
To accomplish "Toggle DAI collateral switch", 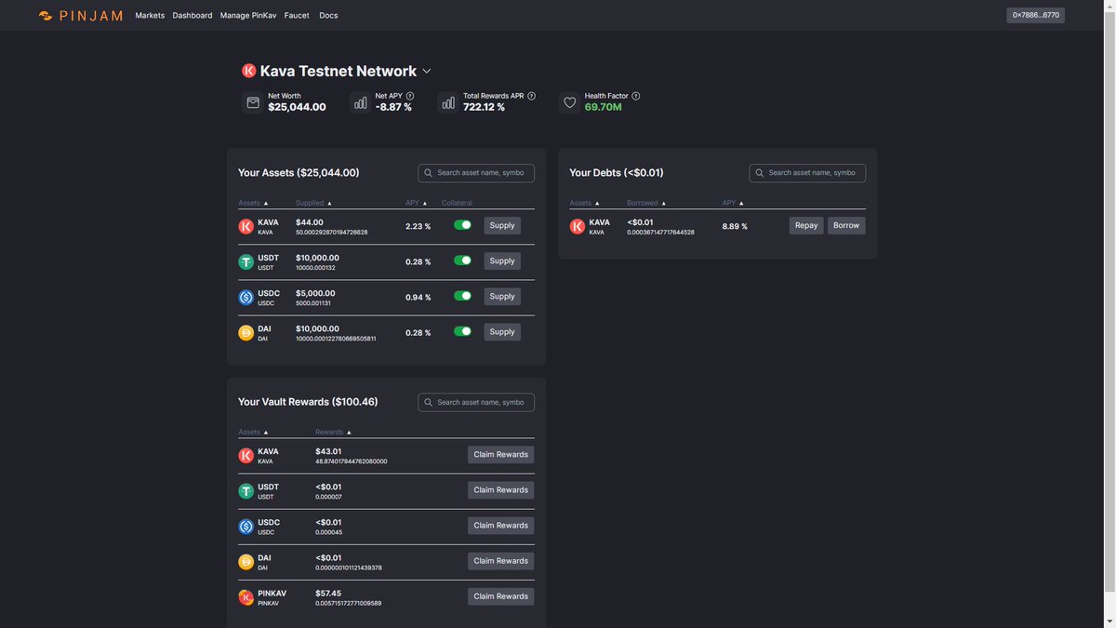I will [462, 331].
